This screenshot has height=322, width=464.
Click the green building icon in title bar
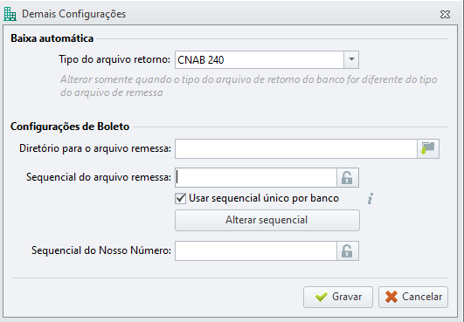(10, 14)
